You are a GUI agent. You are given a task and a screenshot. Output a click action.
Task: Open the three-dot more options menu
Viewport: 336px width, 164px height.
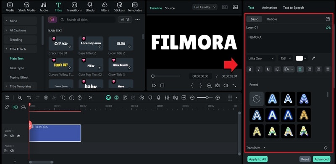tap(138, 20)
